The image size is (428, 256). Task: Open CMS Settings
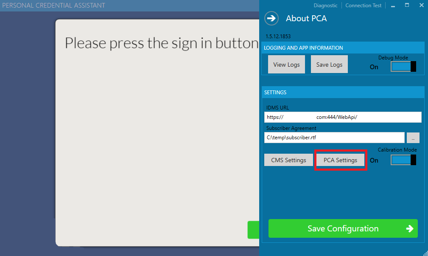pyautogui.click(x=288, y=160)
